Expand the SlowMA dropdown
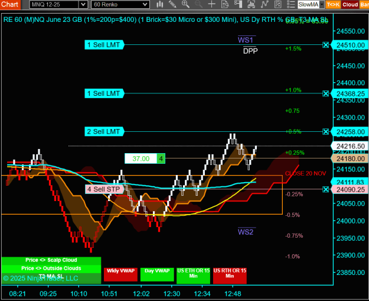The image size is (369, 301). point(322,5)
